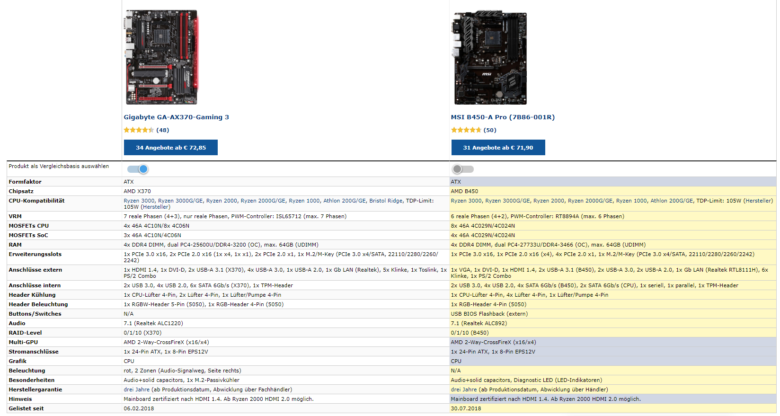
Task: Click the 30.07.2018 listing date
Action: pos(466,408)
